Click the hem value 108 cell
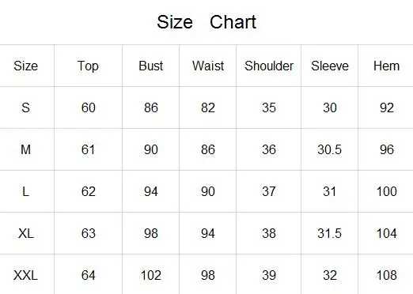This screenshot has width=413, height=294. 387,275
